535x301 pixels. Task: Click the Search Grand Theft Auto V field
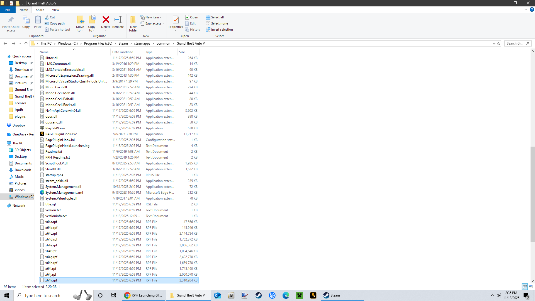[x=515, y=43]
